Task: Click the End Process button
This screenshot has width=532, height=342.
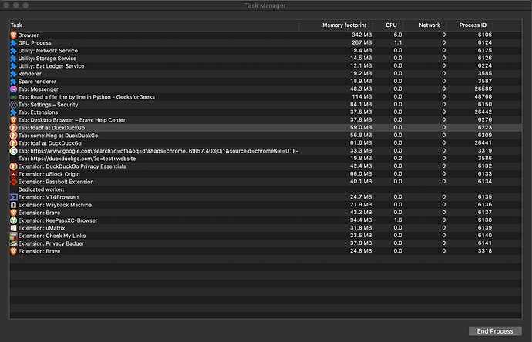Action: coord(495,331)
